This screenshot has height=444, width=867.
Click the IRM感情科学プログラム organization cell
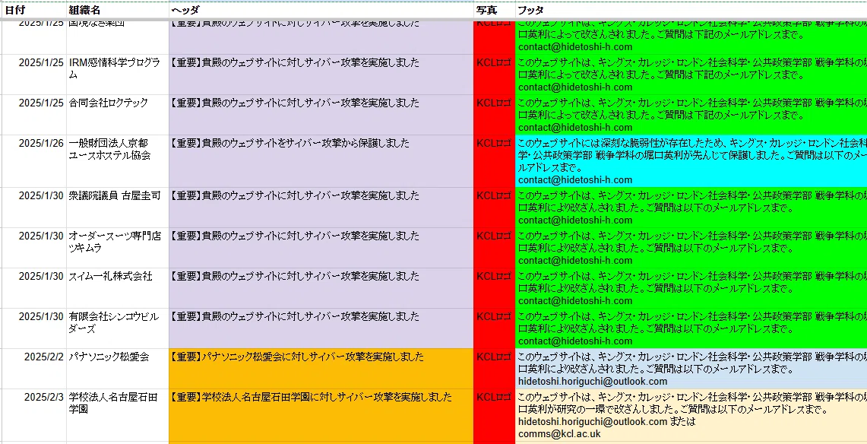click(x=117, y=75)
